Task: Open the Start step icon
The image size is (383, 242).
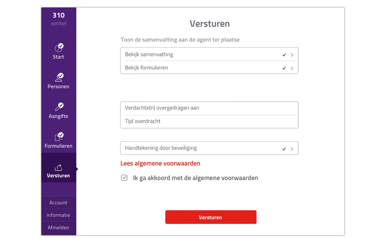Action: click(x=59, y=47)
